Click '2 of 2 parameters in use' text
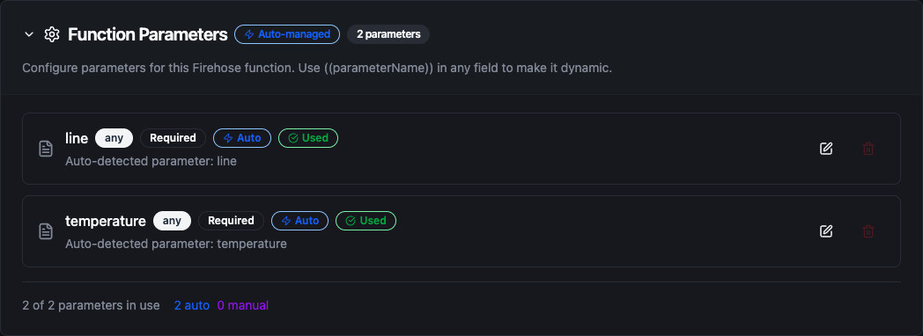The width and height of the screenshot is (923, 336). pos(92,305)
